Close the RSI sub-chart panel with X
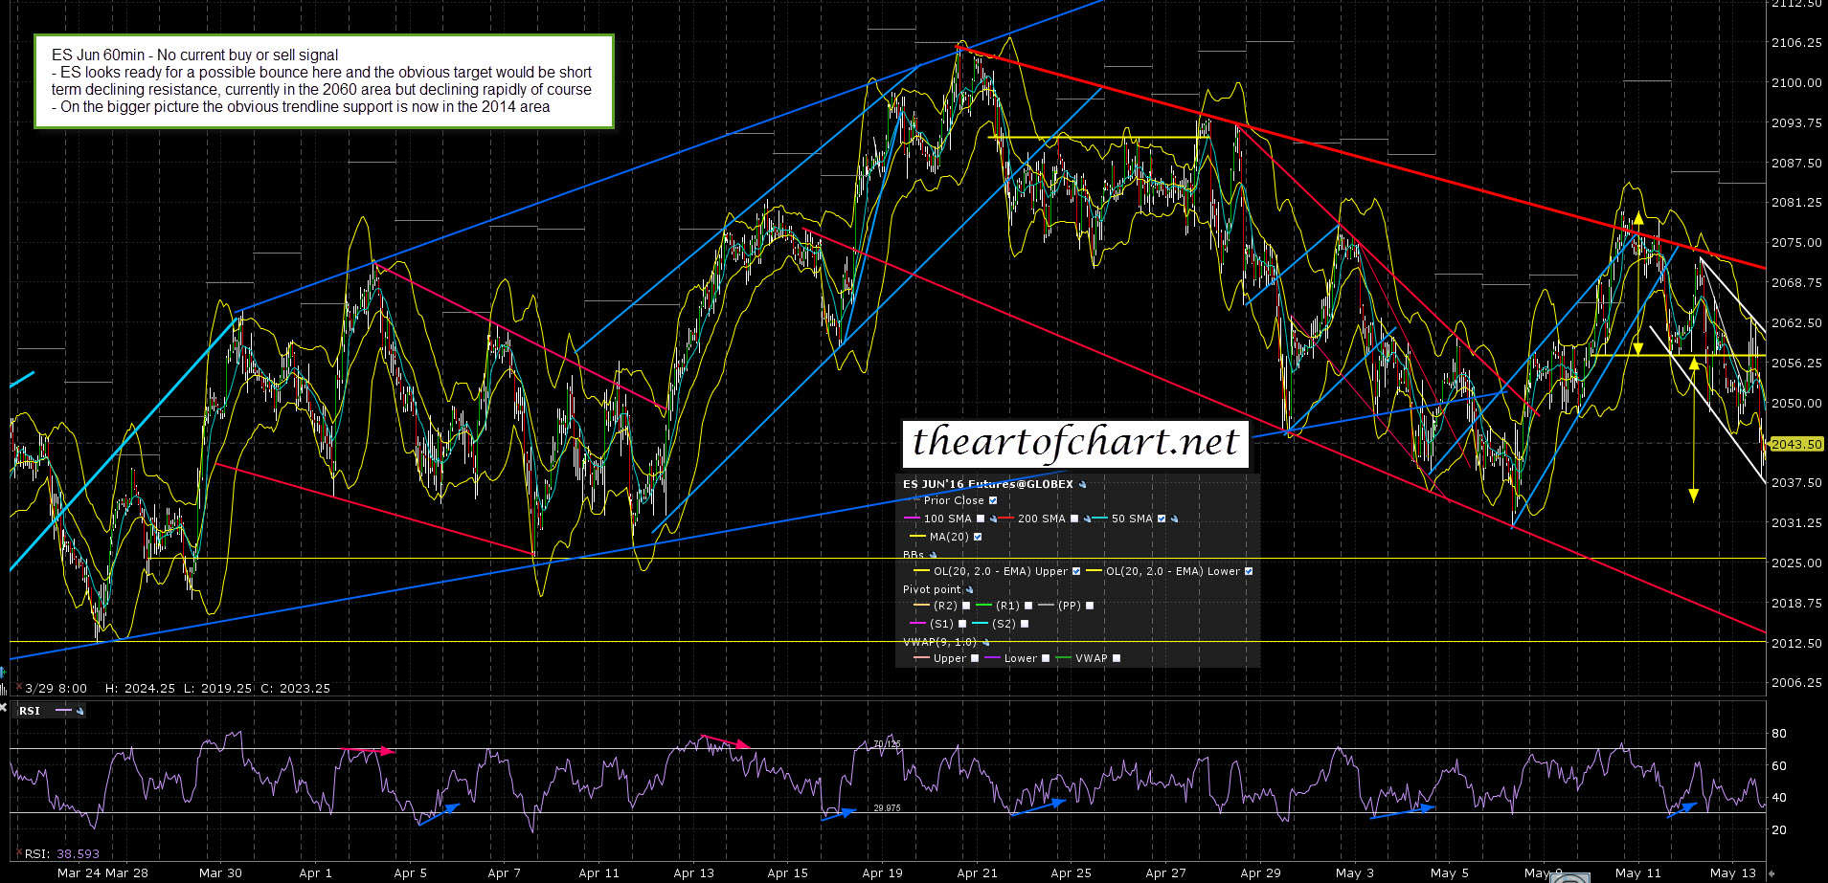The image size is (1828, 883). [x=4, y=709]
